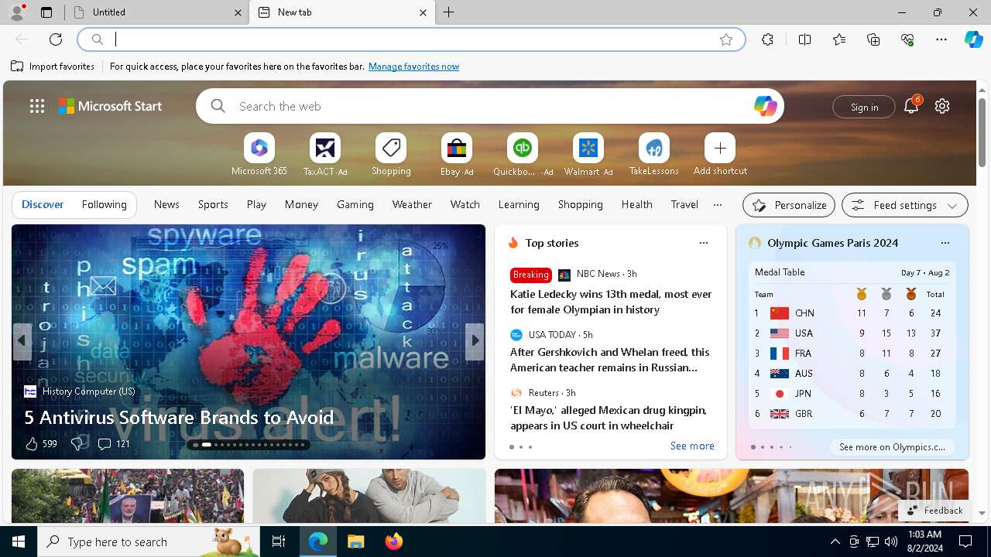Open the Favorites star-list icon
The image size is (991, 557).
[839, 39]
